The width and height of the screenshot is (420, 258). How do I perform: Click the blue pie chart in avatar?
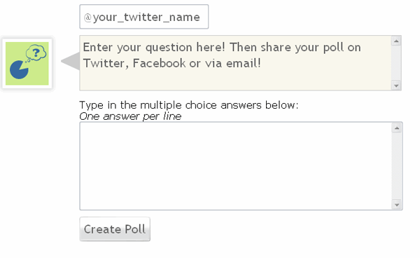coord(18,69)
